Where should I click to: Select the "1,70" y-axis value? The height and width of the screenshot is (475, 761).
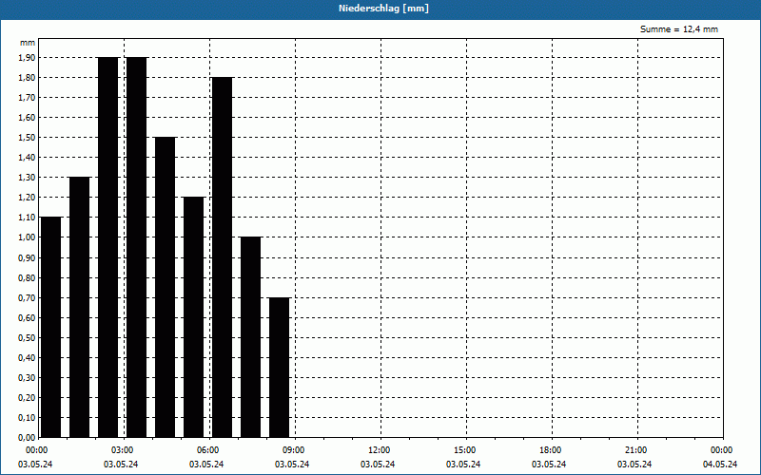click(x=27, y=98)
